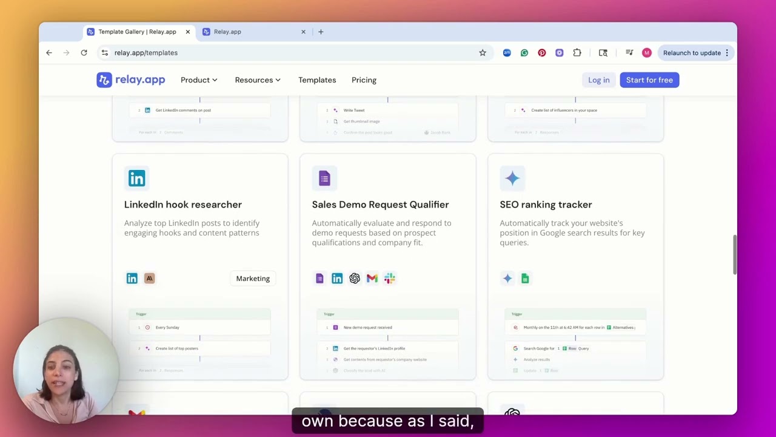Viewport: 776px width, 437px height.
Task: Open the SEO ranking tracker title
Action: pos(546,205)
